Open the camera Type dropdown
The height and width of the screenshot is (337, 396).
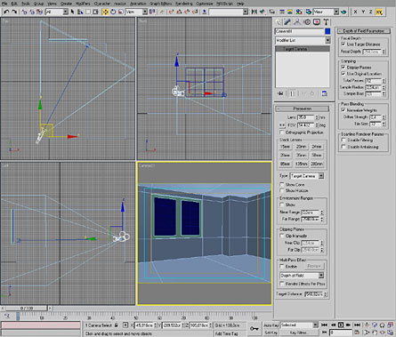click(307, 176)
